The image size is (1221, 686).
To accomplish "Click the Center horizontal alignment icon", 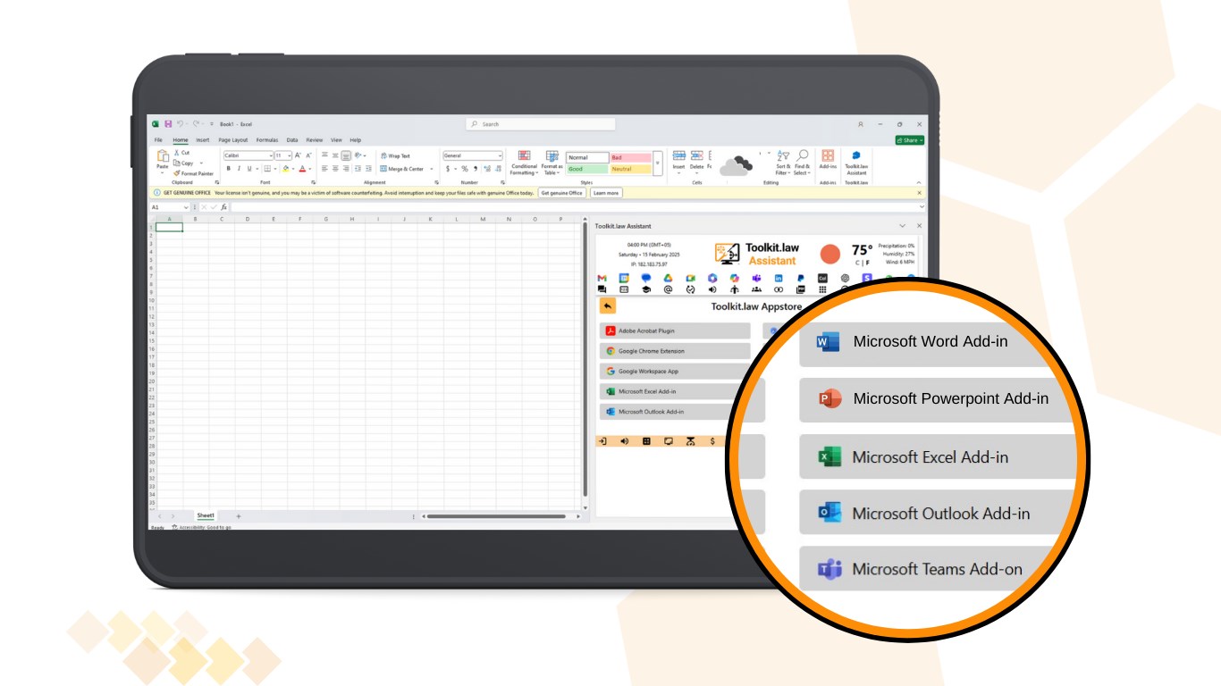I will 335,168.
